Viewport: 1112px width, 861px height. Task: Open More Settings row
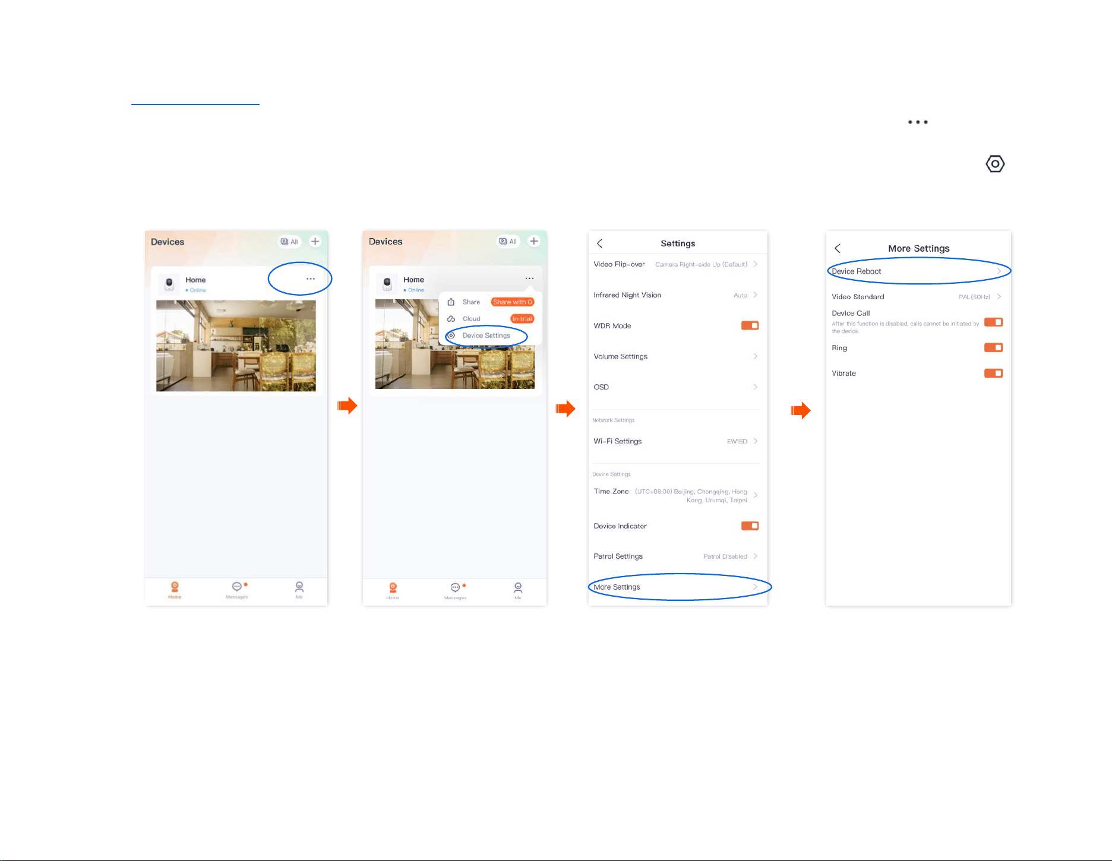[678, 587]
